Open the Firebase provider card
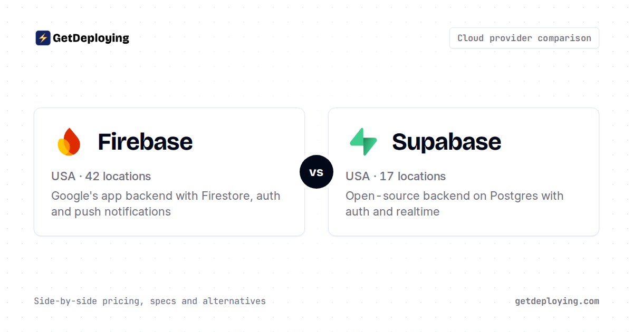Screen dimensions: 633x332 [169, 172]
